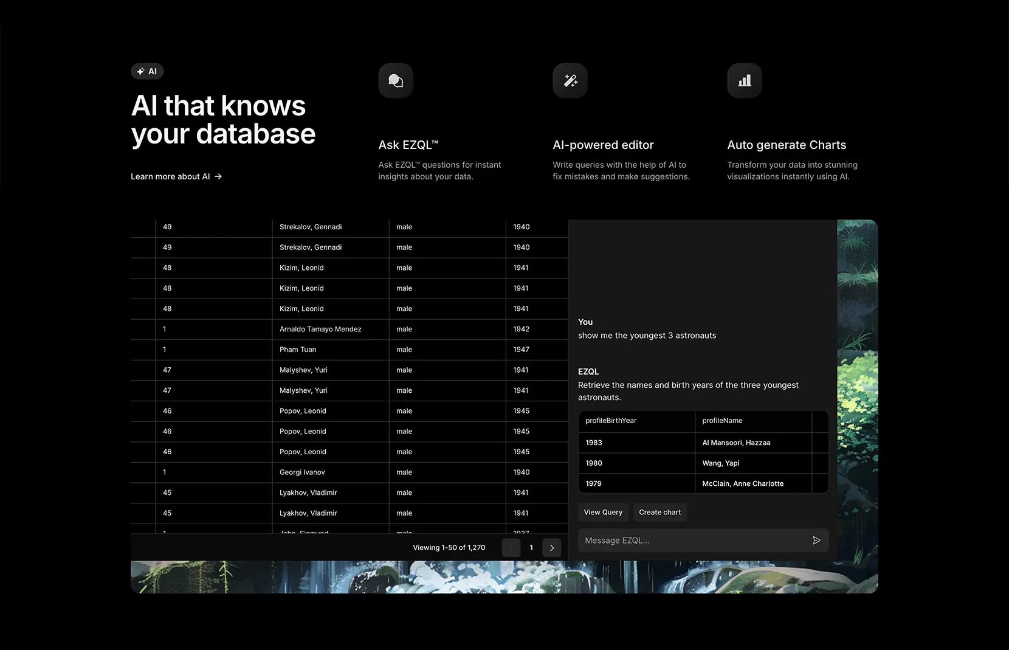Click the View Query button
The width and height of the screenshot is (1009, 650).
tap(603, 513)
